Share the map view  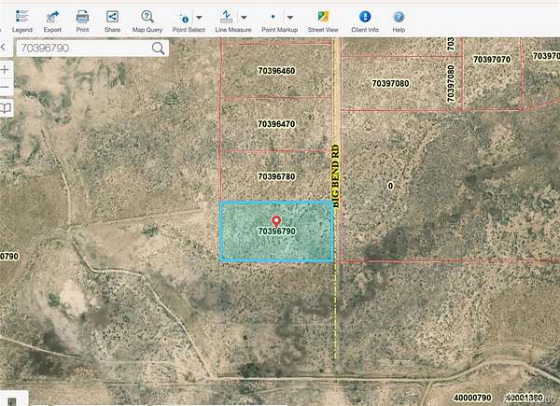[112, 17]
